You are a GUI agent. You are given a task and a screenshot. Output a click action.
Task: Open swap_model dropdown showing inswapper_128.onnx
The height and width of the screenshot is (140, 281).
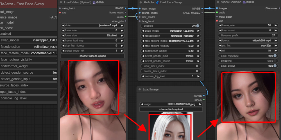[x=171, y=31]
